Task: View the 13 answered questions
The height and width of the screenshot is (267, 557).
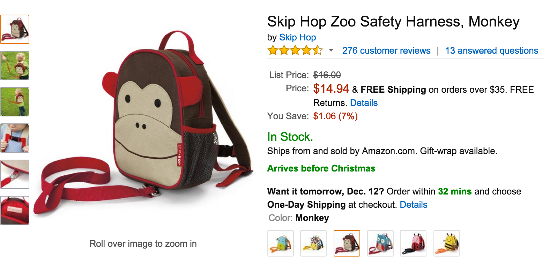Action: 491,51
